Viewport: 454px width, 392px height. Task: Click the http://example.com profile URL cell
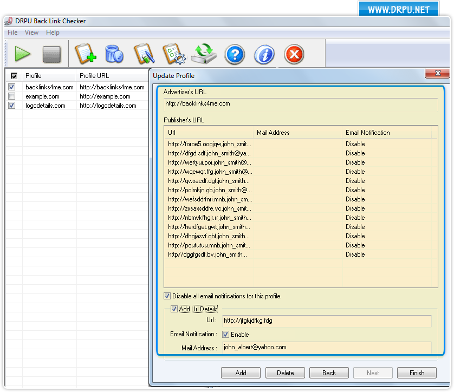[x=105, y=96]
